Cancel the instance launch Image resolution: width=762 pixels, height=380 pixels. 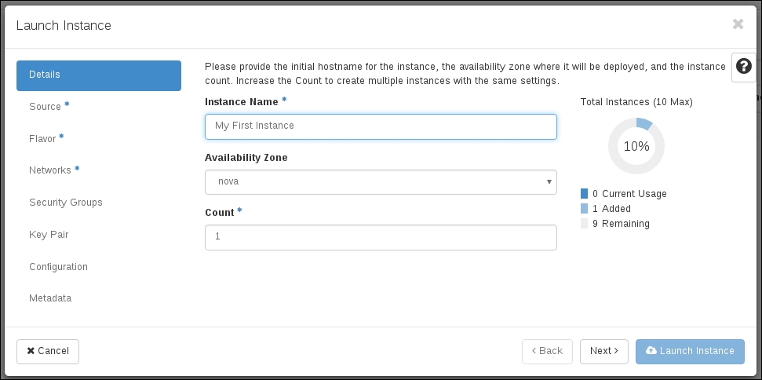pos(48,351)
